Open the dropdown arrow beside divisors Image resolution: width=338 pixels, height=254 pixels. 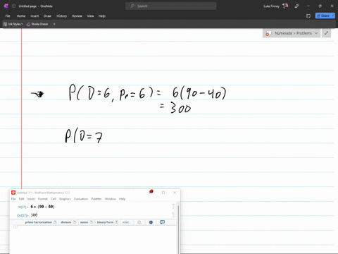point(75,222)
